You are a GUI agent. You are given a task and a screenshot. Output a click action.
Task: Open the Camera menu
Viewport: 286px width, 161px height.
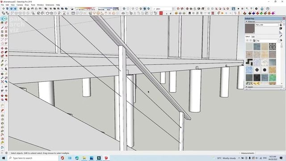(x=20, y=5)
